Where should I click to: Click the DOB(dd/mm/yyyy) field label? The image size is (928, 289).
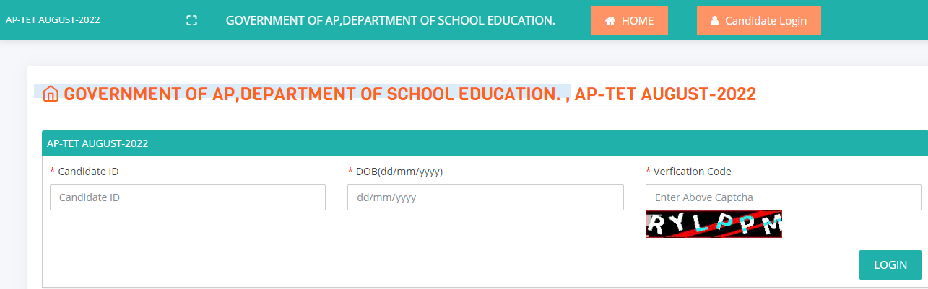[399, 172]
